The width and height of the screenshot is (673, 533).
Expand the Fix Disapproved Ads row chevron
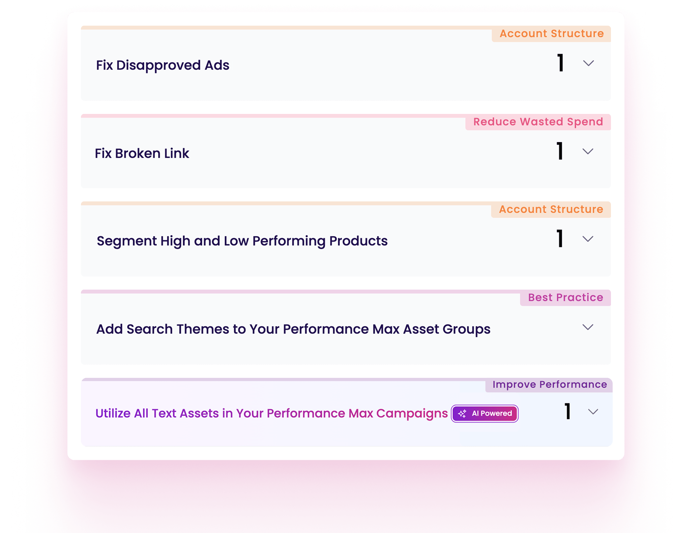(588, 63)
